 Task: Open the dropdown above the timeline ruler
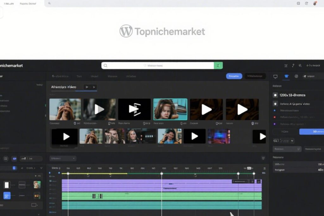(63, 158)
